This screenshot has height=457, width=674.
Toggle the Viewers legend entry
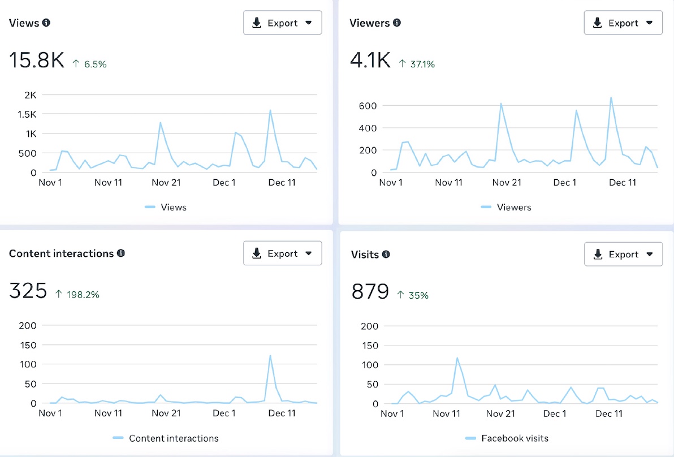[506, 208]
